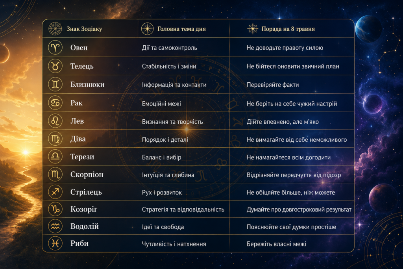The height and width of the screenshot is (269, 403).
Task: Select the theme Стратегія та відповідальність
Action: click(x=183, y=210)
